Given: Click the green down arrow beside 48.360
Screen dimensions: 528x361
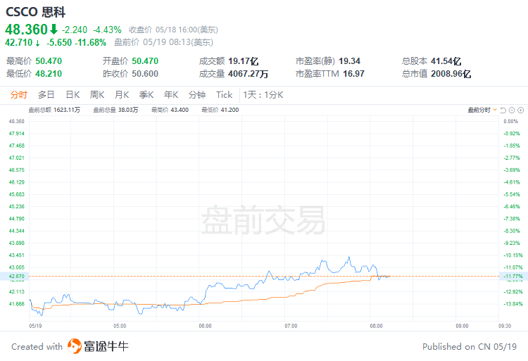Looking at the screenshot, I should pos(54,30).
